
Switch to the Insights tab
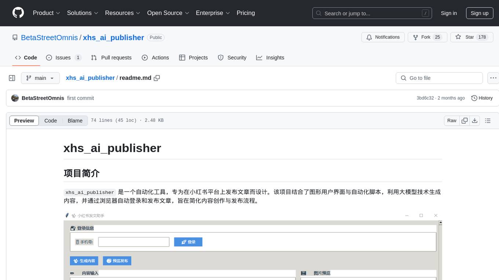pos(270,58)
